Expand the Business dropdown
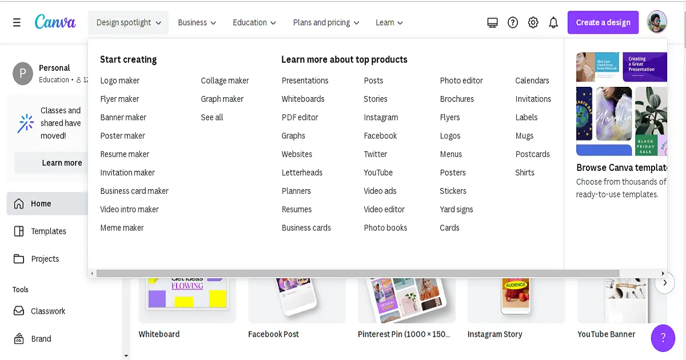Image resolution: width=686 pixels, height=360 pixels. [197, 22]
